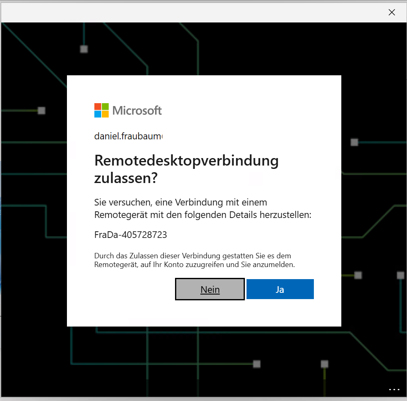Viewport: 407px width, 401px height.
Task: Click the bottom gray node with yellow line
Action: (x=324, y=364)
